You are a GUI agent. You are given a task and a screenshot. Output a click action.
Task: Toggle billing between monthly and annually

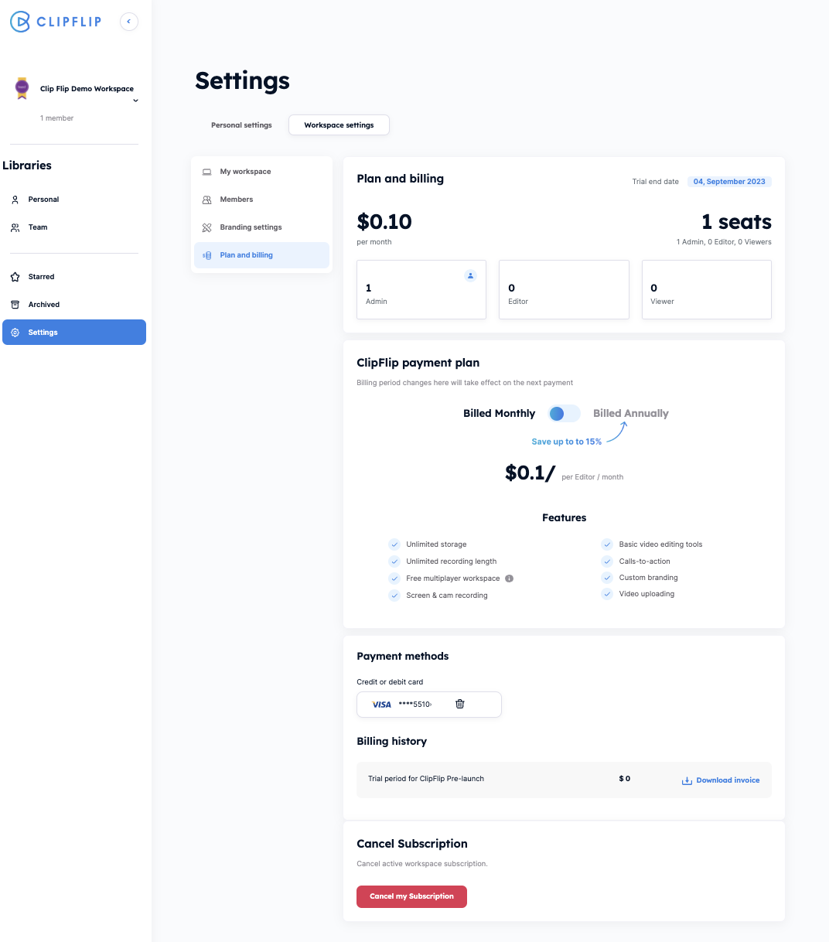point(564,414)
